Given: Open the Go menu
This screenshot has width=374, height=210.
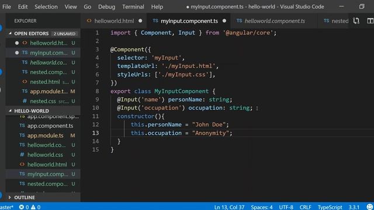Looking at the screenshot, I should [x=87, y=6].
